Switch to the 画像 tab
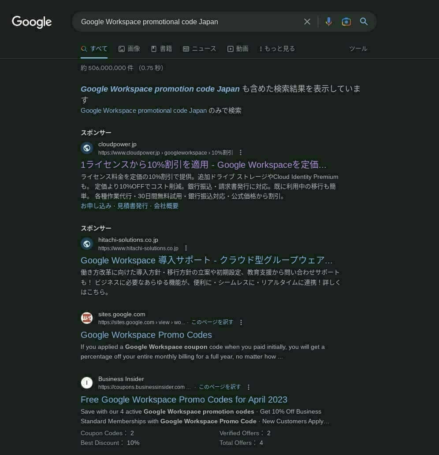The width and height of the screenshot is (439, 455). click(129, 49)
